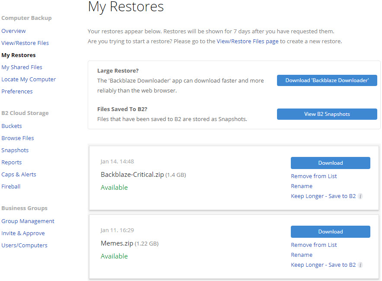Open View B2 Snapshots
This screenshot has height=281, width=382.
327,114
